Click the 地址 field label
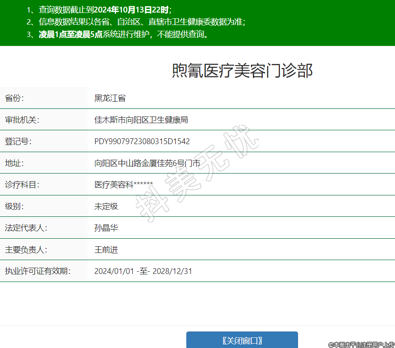Image resolution: width=395 pixels, height=348 pixels. pyautogui.click(x=14, y=163)
